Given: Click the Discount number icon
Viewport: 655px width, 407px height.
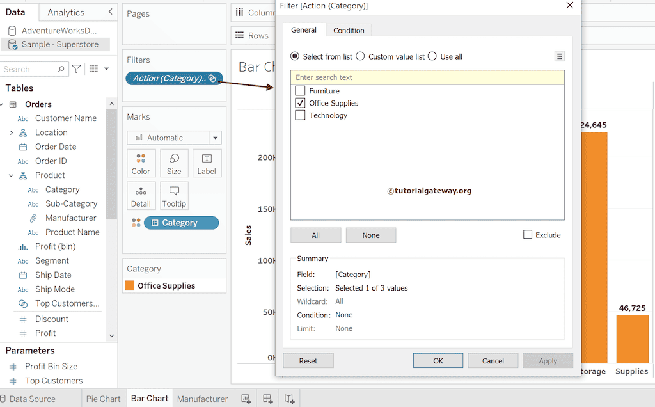Looking at the screenshot, I should [23, 319].
